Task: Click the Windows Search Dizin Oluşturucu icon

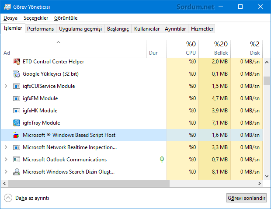Action: [17, 172]
